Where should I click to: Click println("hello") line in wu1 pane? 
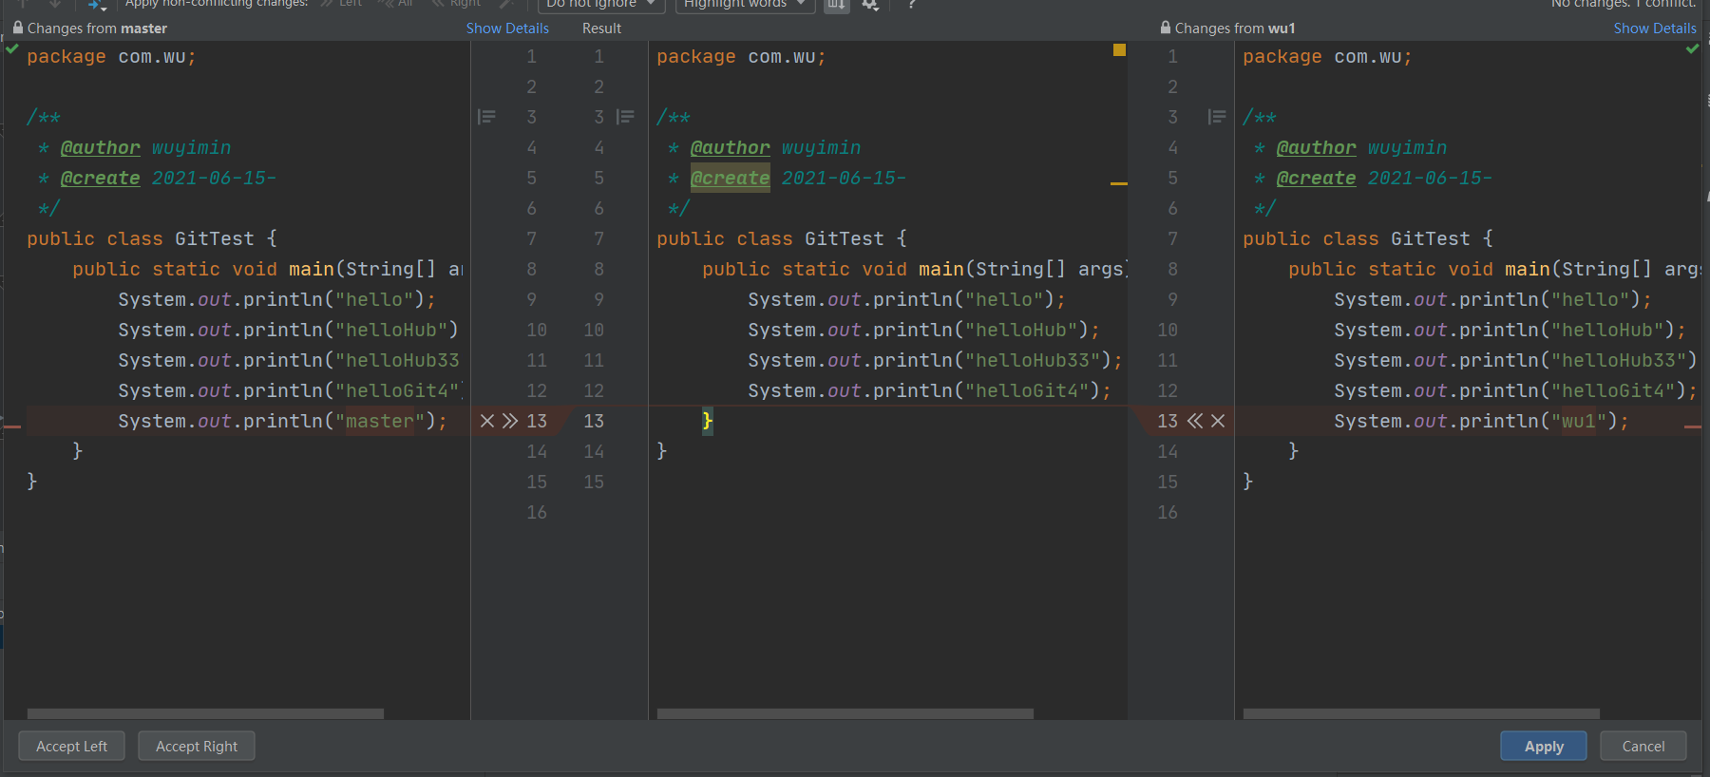coord(1492,299)
